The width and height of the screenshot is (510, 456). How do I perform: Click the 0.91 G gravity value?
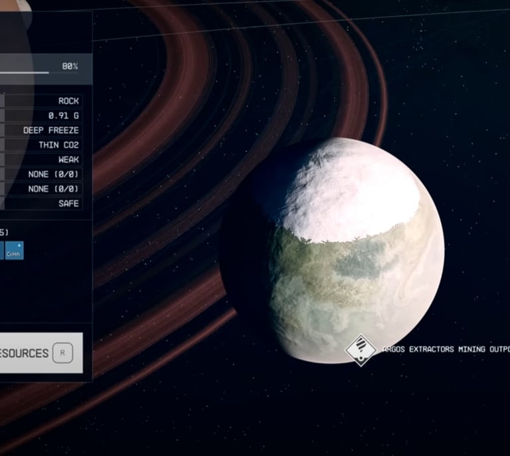[x=64, y=115]
